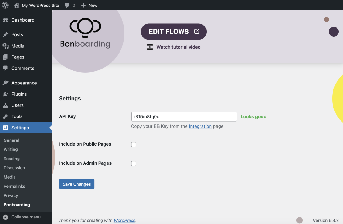Click the Posts pushpin icon
The height and width of the screenshot is (224, 343).
coord(6,35)
